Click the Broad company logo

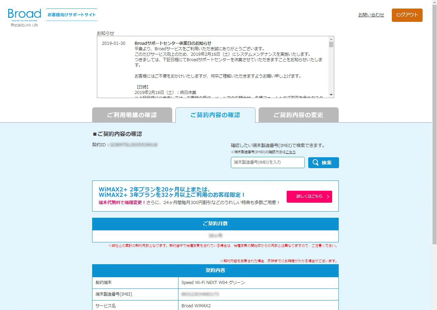pos(24,14)
